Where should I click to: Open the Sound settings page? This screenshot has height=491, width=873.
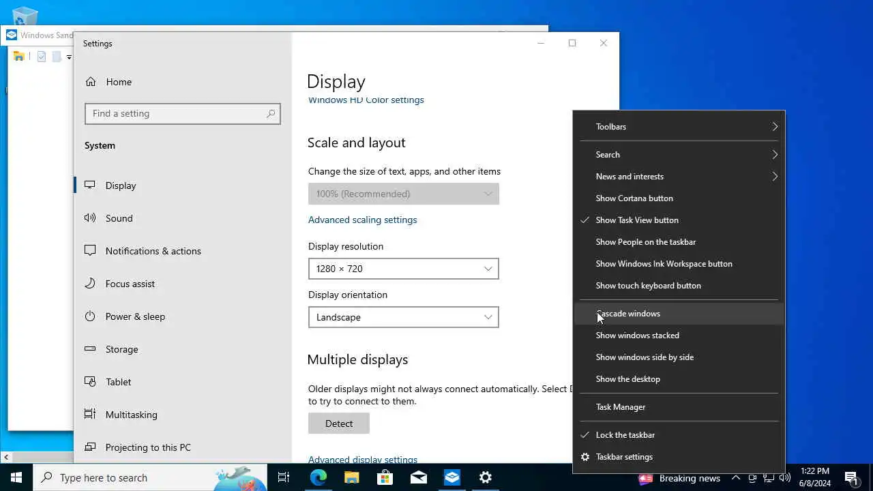(183, 218)
